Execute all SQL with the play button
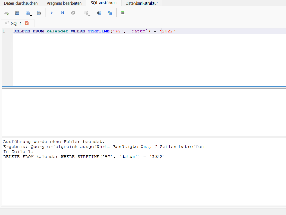Screen dimensions: 286x215 pos(52,13)
